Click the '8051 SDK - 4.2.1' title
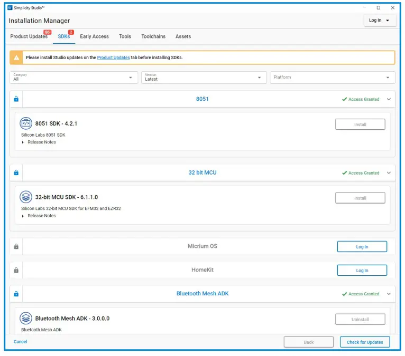The width and height of the screenshot is (405, 356). 56,123
